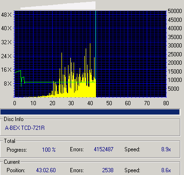Viewport: 184px width, 175px height.
Task: Click the current speed value 8.6x
Action: tap(166, 170)
